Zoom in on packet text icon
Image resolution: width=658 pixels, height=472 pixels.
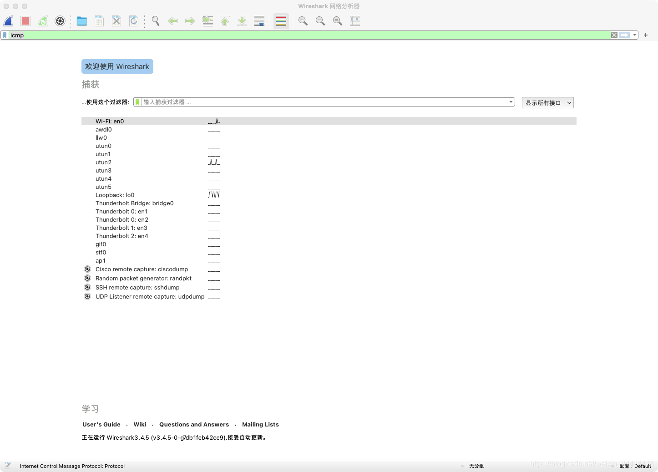(303, 21)
